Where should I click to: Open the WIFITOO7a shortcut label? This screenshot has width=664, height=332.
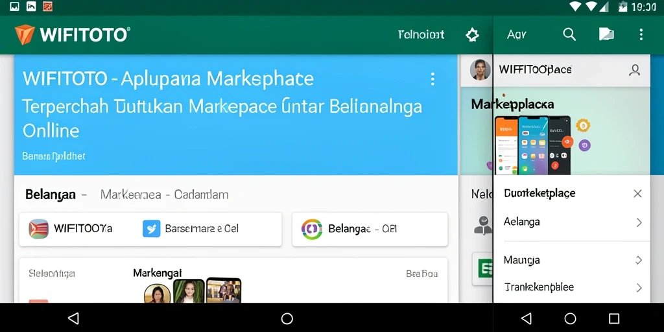click(83, 229)
